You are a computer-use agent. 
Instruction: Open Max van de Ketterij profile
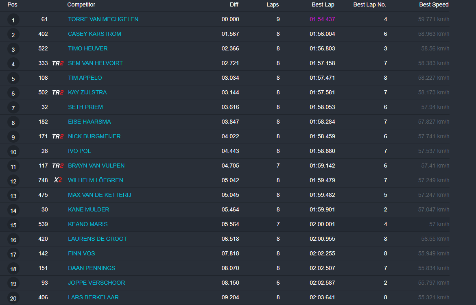99,195
